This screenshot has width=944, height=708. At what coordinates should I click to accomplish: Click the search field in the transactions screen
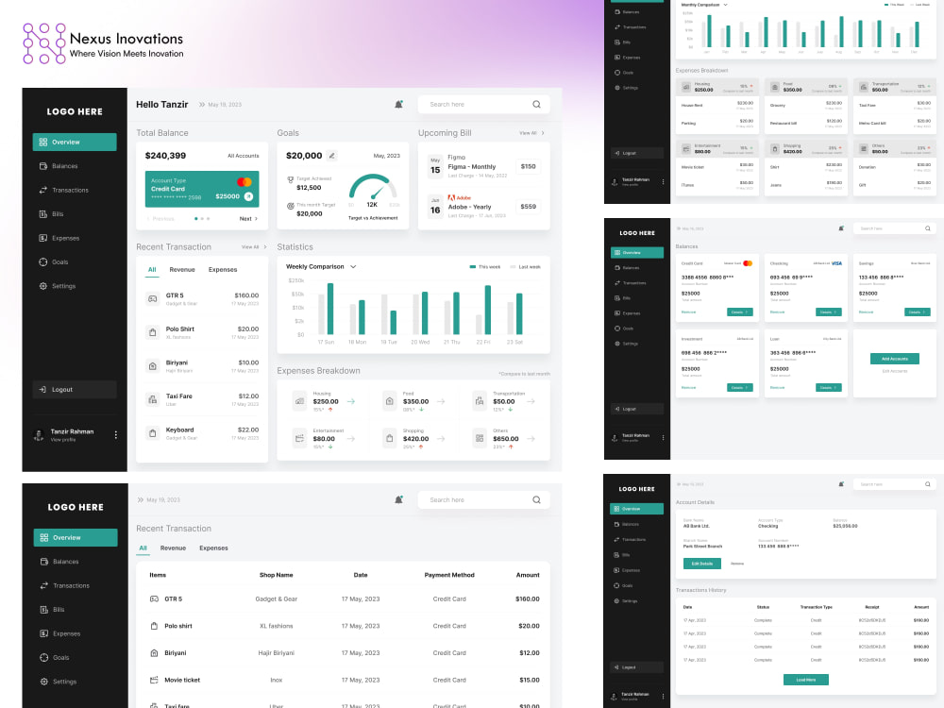click(x=484, y=499)
